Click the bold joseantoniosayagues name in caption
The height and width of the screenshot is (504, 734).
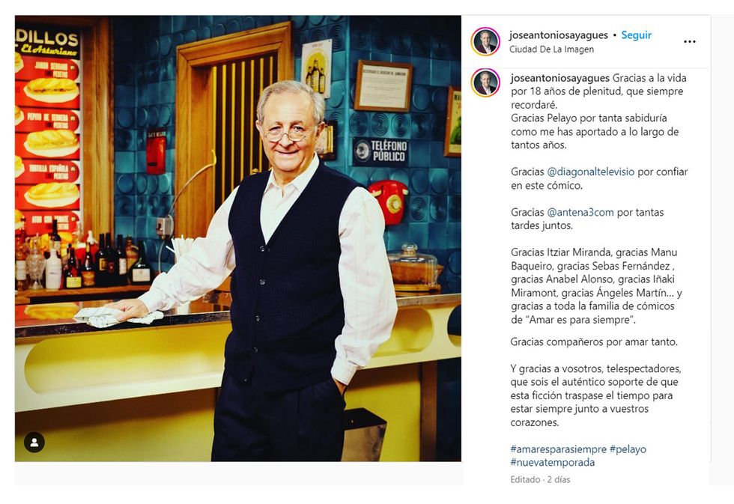coord(560,78)
